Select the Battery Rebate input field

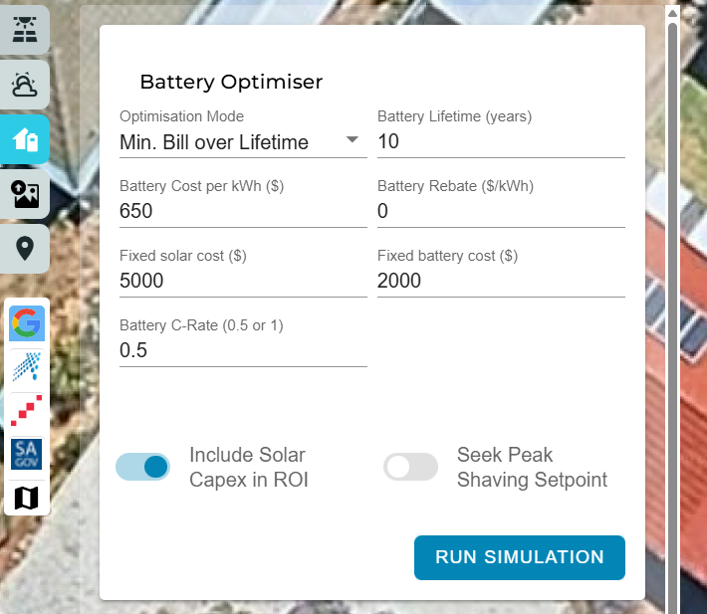[x=500, y=212]
